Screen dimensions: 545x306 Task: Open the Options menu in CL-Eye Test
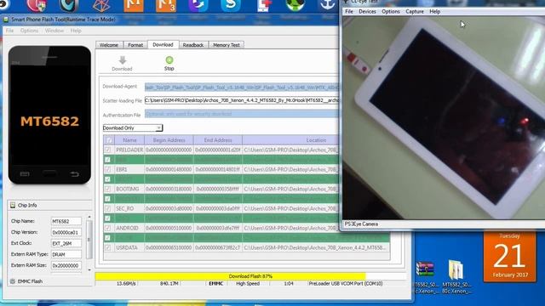(x=391, y=11)
